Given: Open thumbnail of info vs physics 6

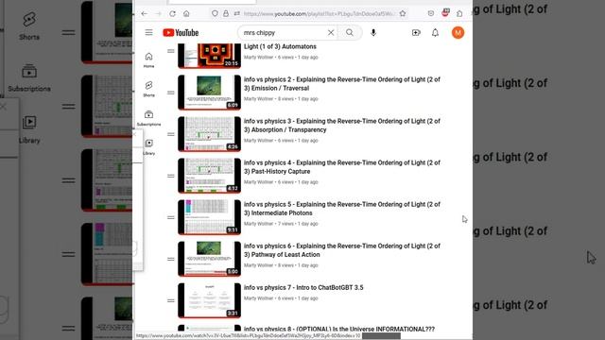Looking at the screenshot, I should [210, 259].
